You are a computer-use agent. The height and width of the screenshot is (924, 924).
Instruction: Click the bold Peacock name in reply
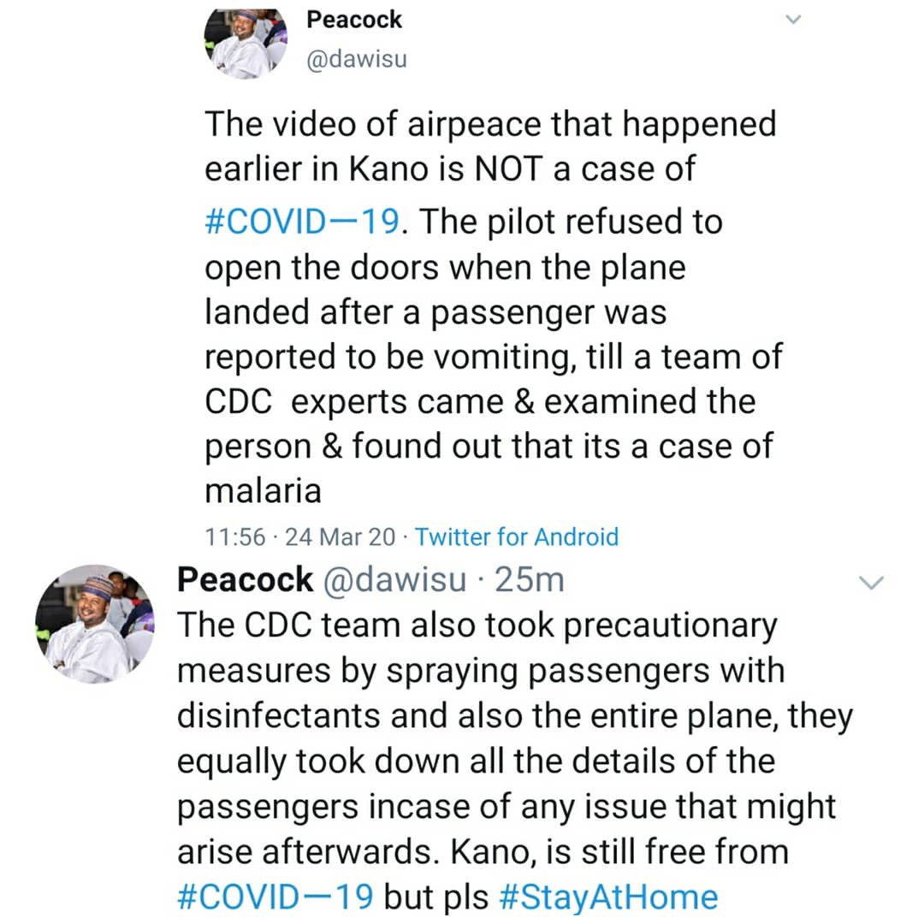tap(246, 580)
